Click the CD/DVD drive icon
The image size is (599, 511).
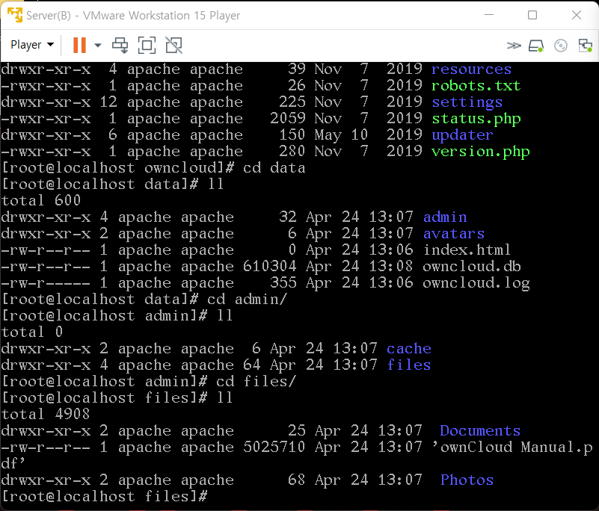(560, 46)
